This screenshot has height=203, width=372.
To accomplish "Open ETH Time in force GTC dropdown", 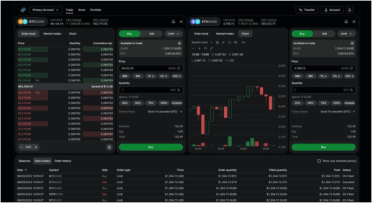I will point(338,111).
